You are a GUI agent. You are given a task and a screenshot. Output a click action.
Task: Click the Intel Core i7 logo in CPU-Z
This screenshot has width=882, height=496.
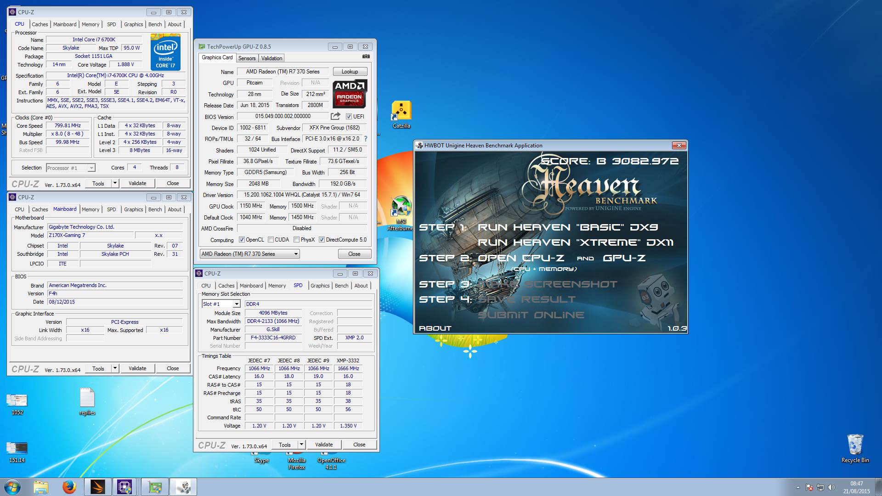(x=165, y=52)
